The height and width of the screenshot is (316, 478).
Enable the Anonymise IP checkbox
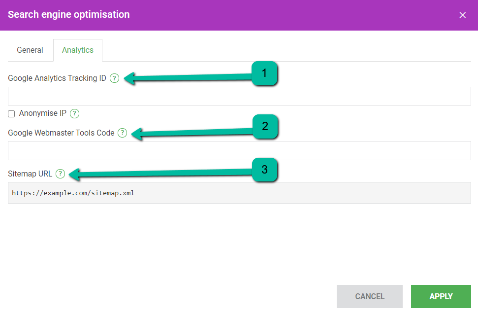[x=11, y=114]
